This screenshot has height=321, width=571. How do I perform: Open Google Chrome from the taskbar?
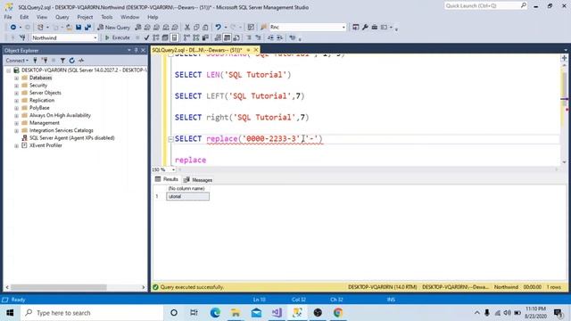(x=338, y=313)
